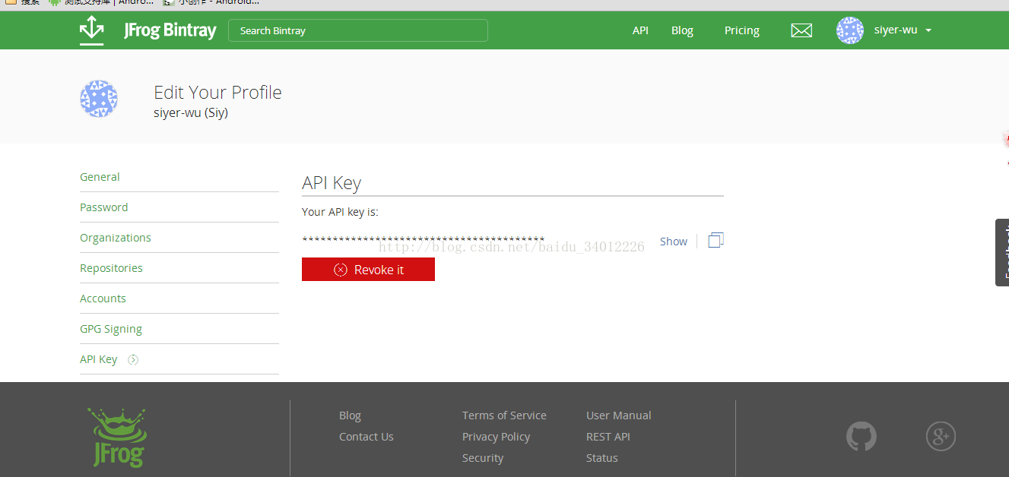Screen dimensions: 1009x477
Task: Open Privacy Policy link
Action: click(x=496, y=437)
